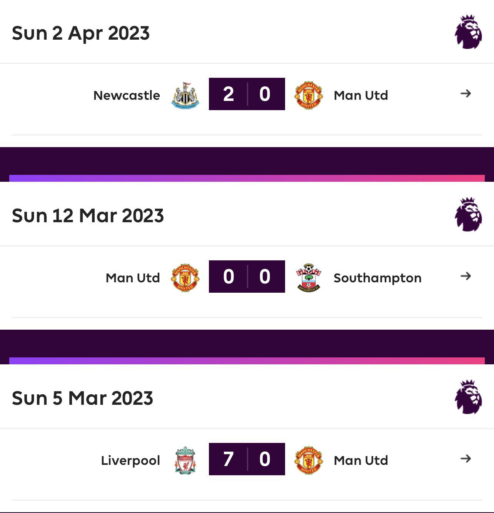Open Newcastle vs Man Utd match arrow

click(x=466, y=94)
